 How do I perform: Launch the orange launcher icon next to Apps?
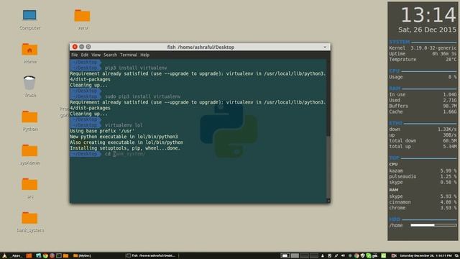[x=29, y=256]
